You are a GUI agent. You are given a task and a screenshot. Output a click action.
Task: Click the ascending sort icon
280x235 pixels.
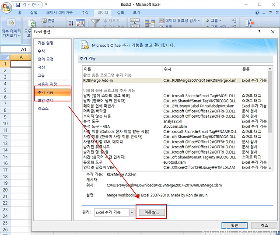[x=71, y=23]
